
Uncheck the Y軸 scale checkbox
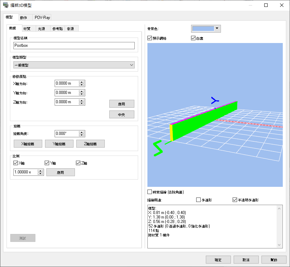click(47, 163)
